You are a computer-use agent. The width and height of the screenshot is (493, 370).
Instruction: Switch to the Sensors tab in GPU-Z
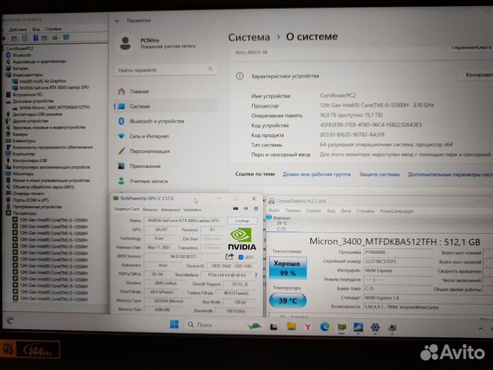tap(150, 210)
